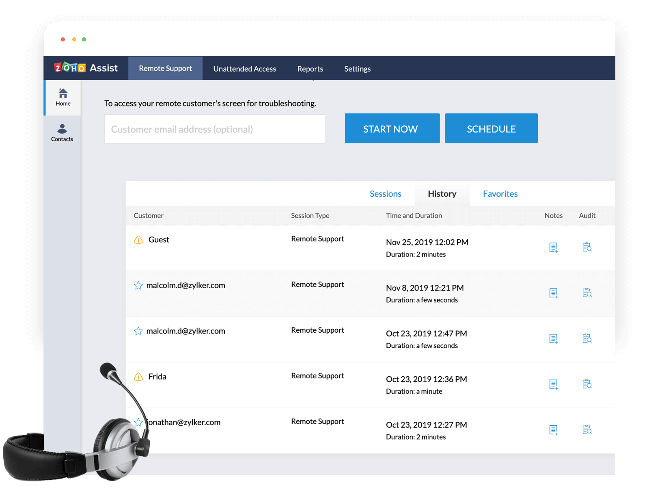Open the Unattended Access menu
Screen dimensions: 647x490
[x=244, y=69]
